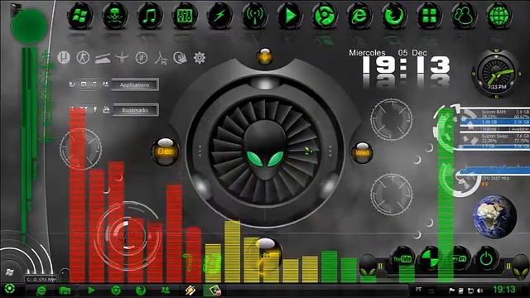Open the file explorer folder taskbar icon
This screenshot has height=298, width=530.
[65, 291]
